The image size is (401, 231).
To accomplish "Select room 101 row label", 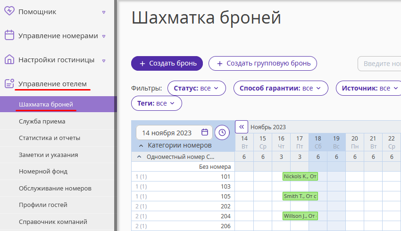I will coord(183,177).
